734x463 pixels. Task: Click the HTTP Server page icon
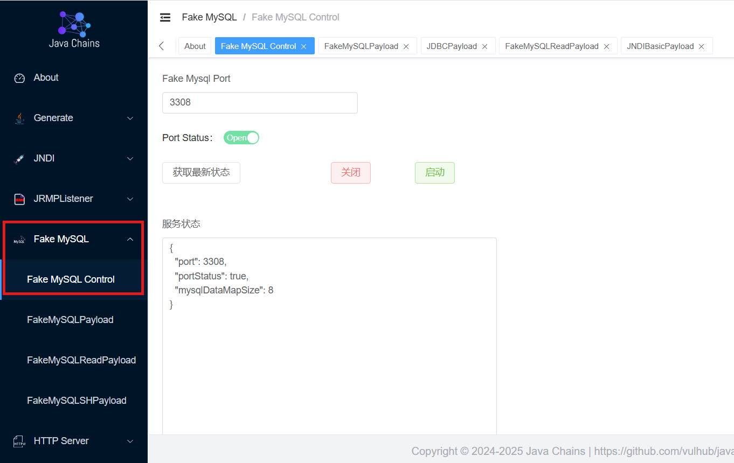coord(19,441)
